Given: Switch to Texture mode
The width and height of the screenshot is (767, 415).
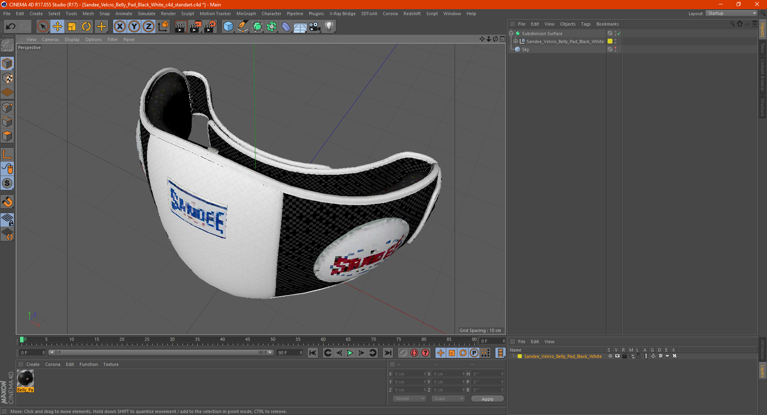Looking at the screenshot, I should (7, 78).
